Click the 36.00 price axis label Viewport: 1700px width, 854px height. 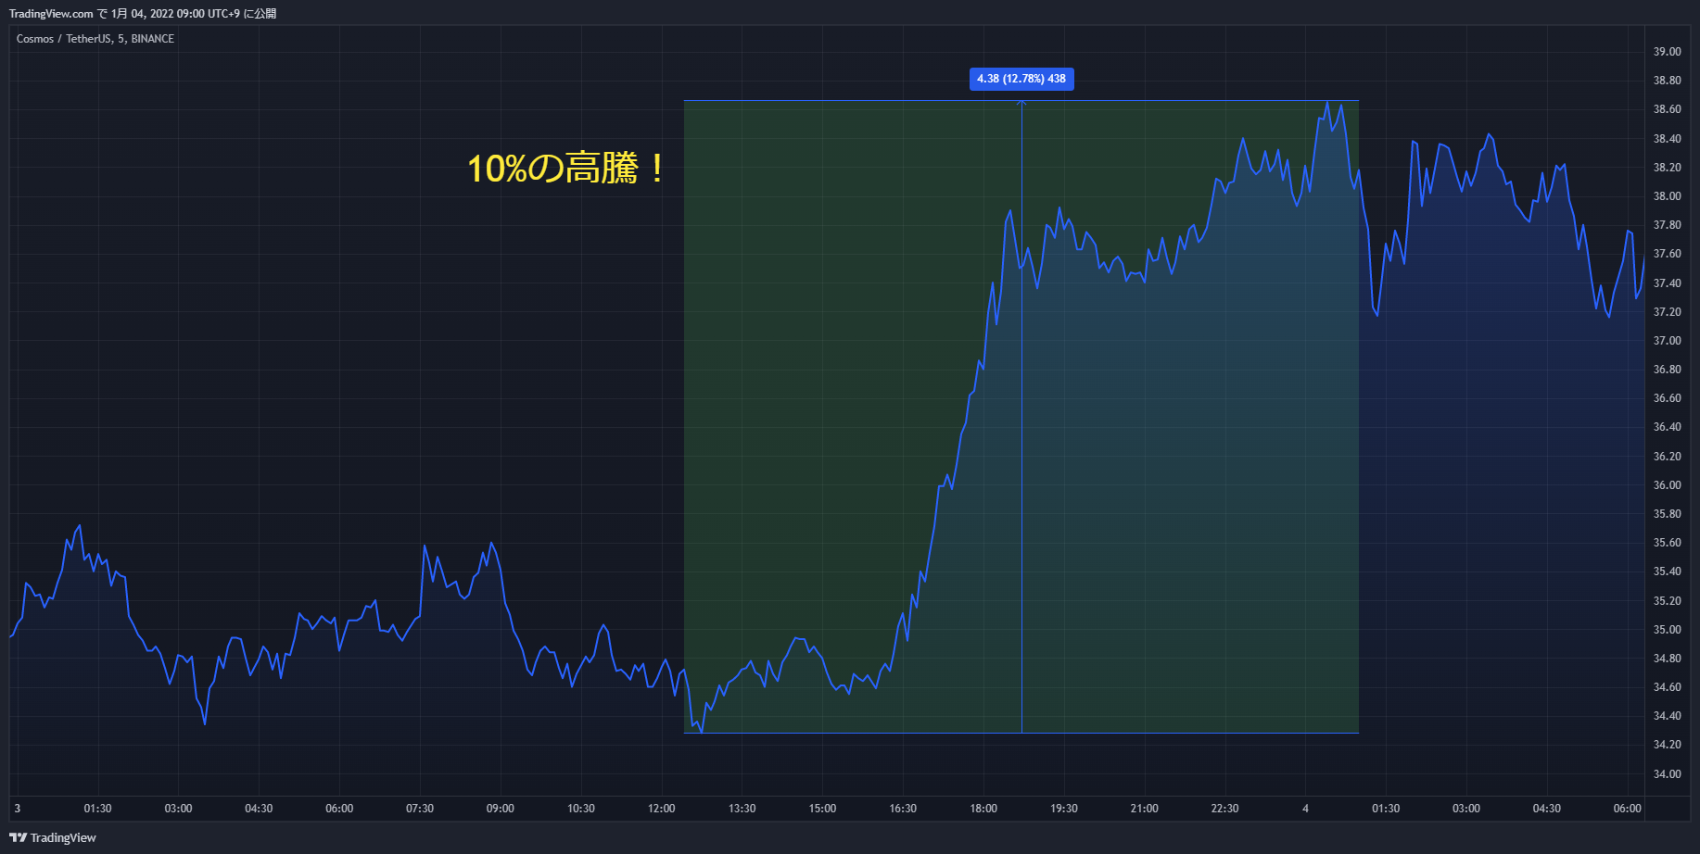pos(1667,485)
